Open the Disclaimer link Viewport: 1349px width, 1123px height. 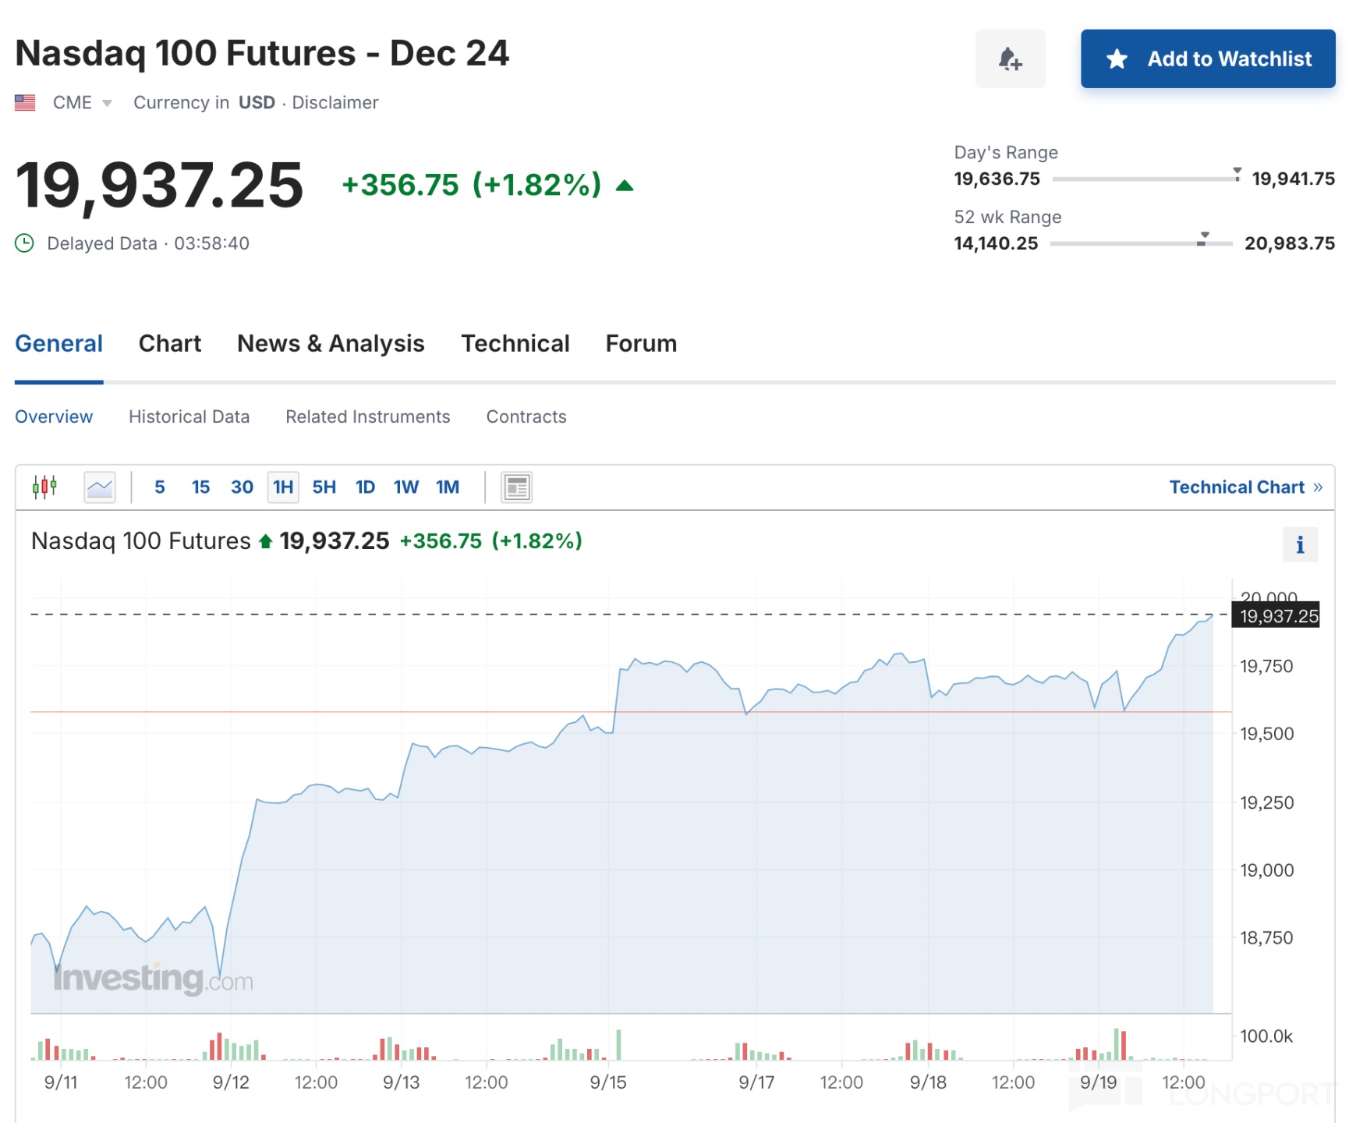tap(335, 103)
